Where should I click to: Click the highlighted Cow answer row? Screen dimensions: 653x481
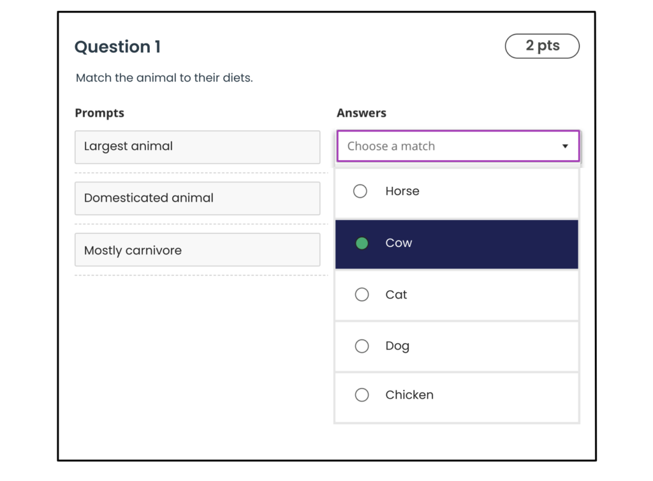(x=457, y=244)
